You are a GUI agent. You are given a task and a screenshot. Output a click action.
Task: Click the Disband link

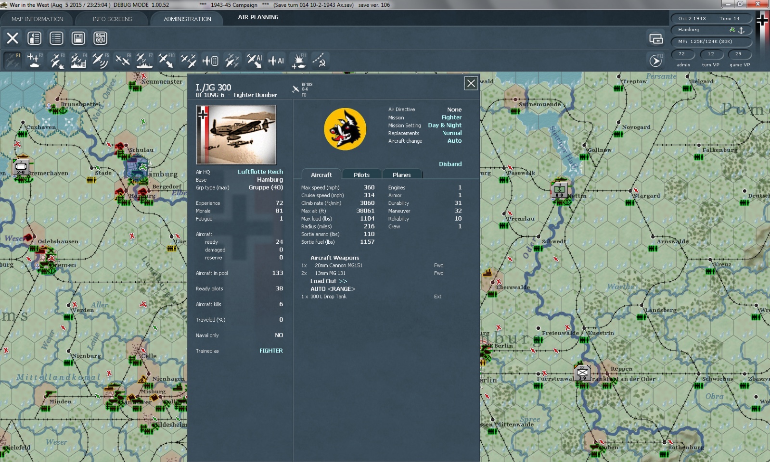[x=450, y=164]
